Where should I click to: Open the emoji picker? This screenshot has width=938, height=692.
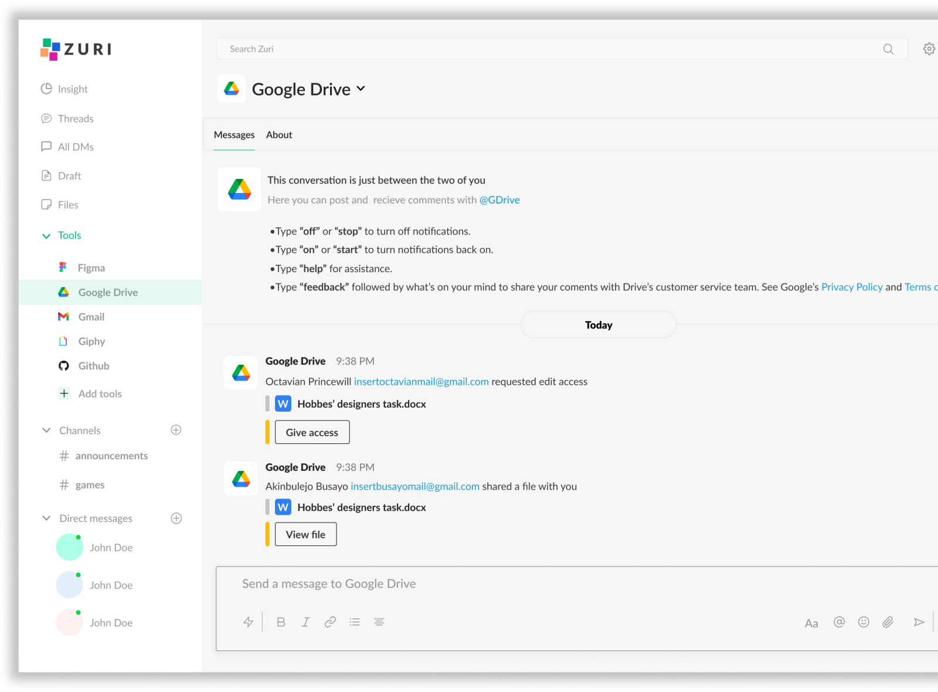coord(864,622)
